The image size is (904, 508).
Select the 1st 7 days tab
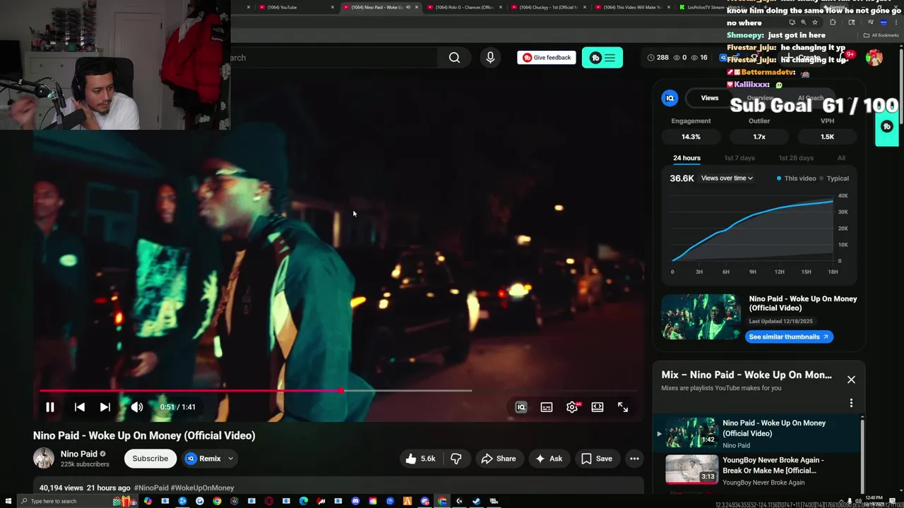click(x=739, y=158)
